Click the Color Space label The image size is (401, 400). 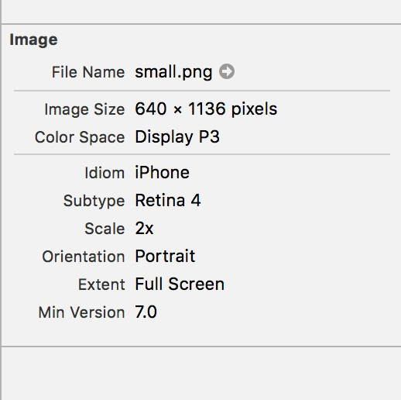[x=80, y=137]
